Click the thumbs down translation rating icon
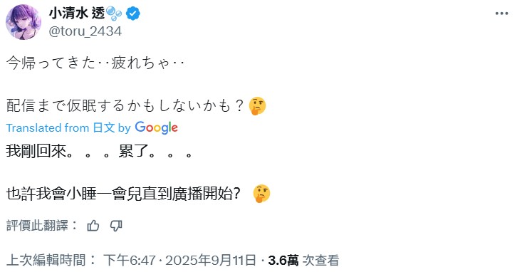Screen dimensions: 517x272 point(116,226)
